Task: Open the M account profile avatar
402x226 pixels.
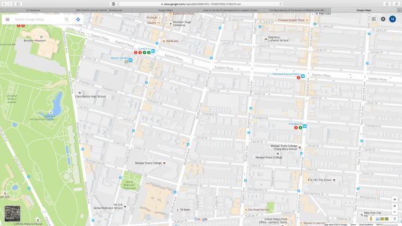Action: click(x=393, y=19)
